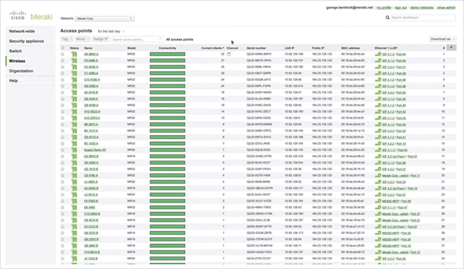Click the status icon in row 33
Screen dimensions: 464x269
tap(74, 258)
